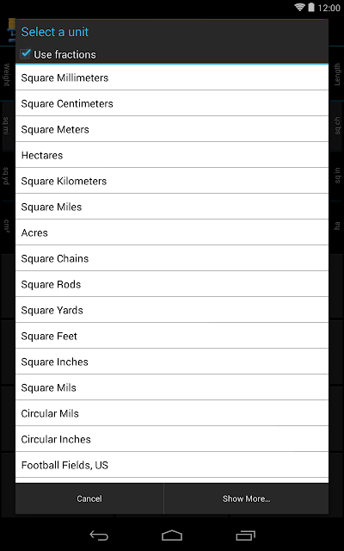Choose Circular Mils entry
This screenshot has height=551, width=344.
[x=172, y=413]
